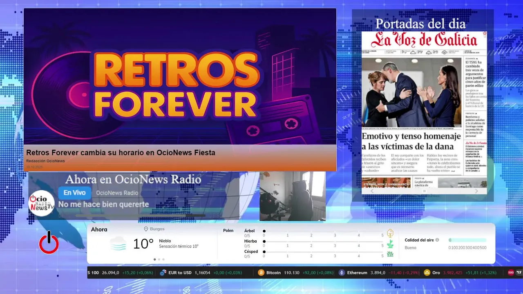This screenshot has height=294, width=523.
Task: Go to previous newspaper front page
Action: point(372,191)
